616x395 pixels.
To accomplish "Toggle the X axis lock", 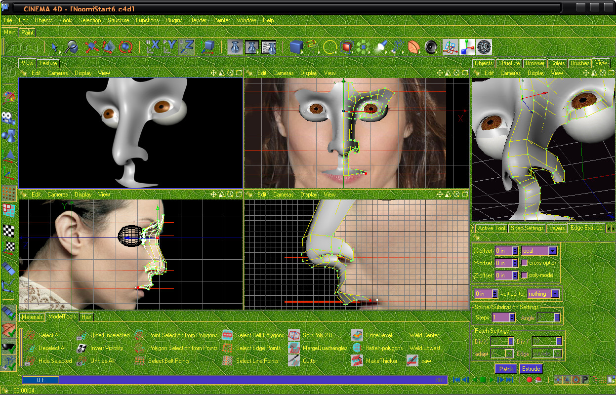I will [x=153, y=46].
